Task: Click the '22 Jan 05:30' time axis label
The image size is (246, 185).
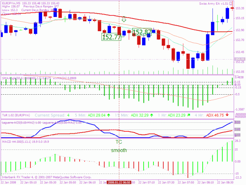Action: coord(48,183)
